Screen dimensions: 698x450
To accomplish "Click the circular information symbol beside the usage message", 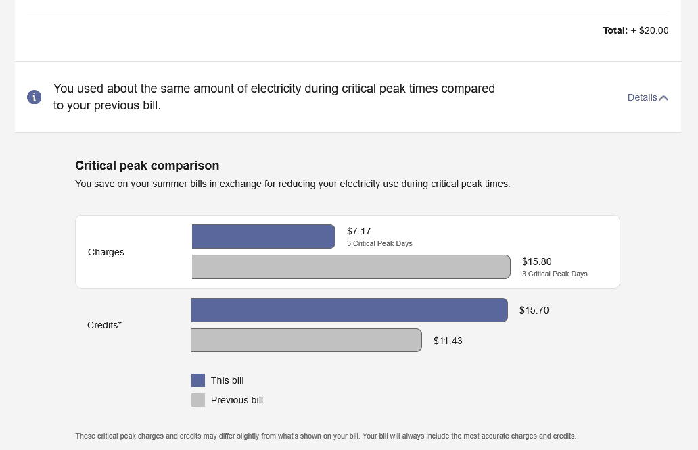I will [34, 97].
